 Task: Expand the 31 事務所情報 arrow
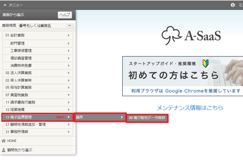[x=69, y=132]
